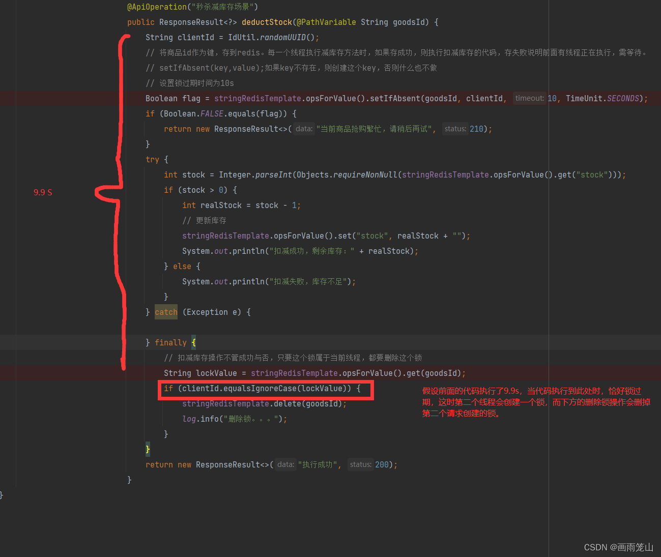Click the SECONDS constant after TimeUnit
The width and height of the screenshot is (661, 557).
[623, 98]
